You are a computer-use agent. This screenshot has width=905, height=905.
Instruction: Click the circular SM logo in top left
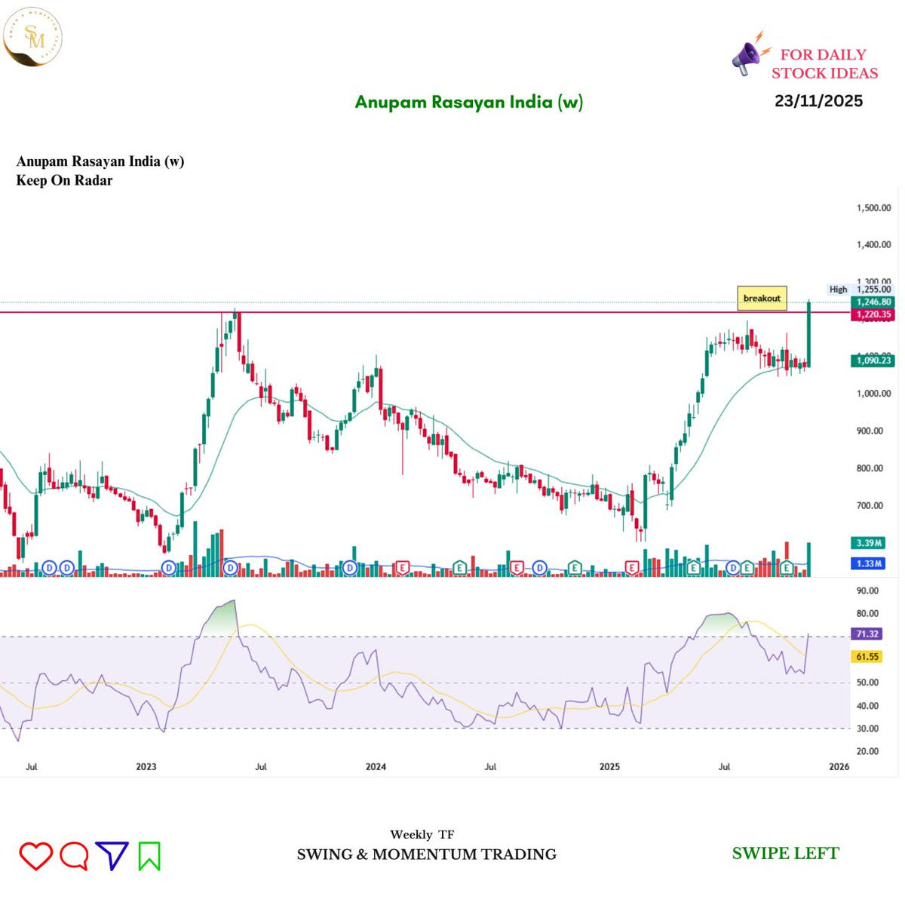32,36
